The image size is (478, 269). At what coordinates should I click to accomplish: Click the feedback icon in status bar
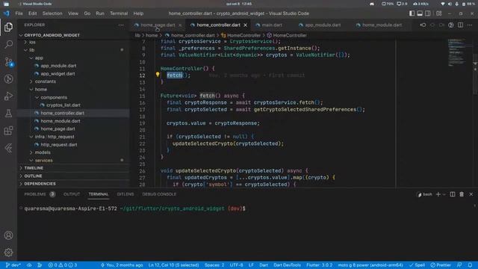459,265
